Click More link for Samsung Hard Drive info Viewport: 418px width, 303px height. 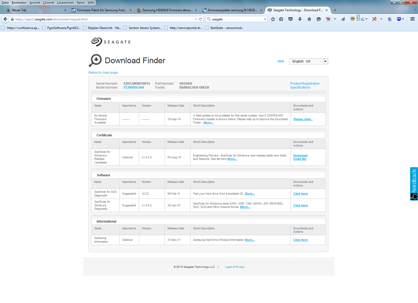[x=250, y=240]
